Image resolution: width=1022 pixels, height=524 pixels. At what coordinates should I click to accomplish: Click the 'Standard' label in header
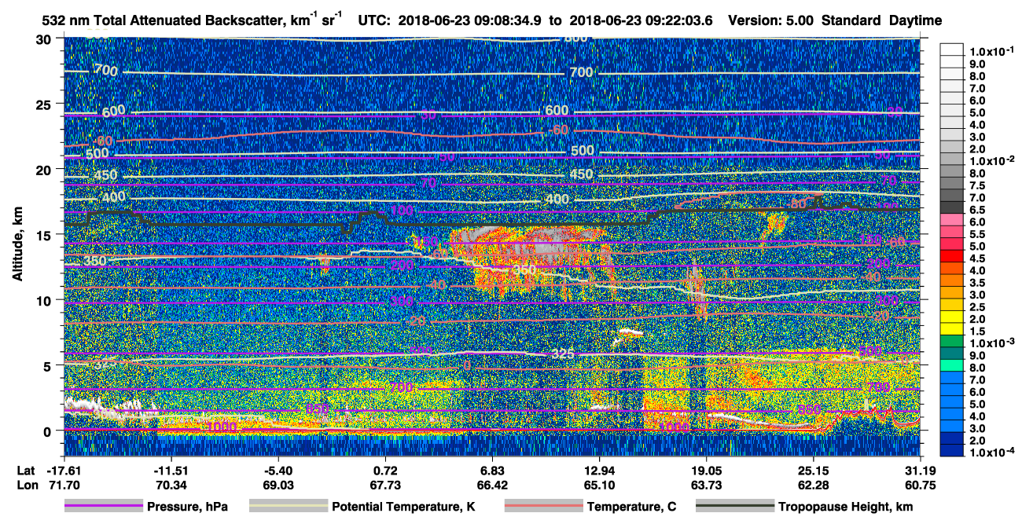pos(851,21)
